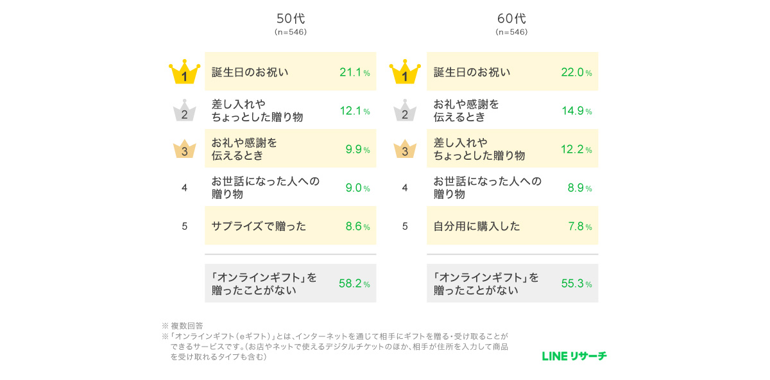Click the 誕生日のお祝い row showing 21.1%

(290, 72)
